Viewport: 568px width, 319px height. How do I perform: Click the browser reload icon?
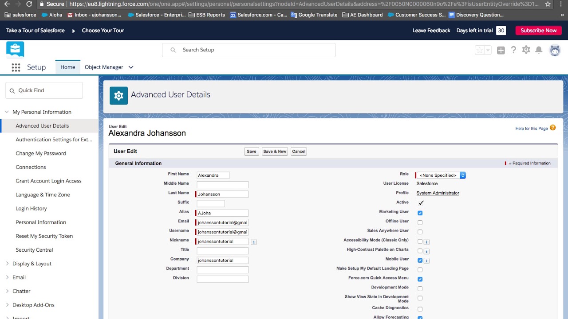point(29,4)
